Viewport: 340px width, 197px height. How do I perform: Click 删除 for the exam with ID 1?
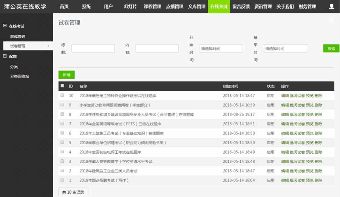click(318, 180)
